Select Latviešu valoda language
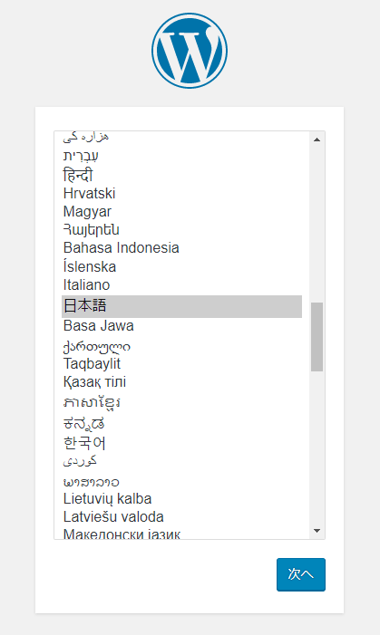Screen dimensions: 380x635 point(181,517)
